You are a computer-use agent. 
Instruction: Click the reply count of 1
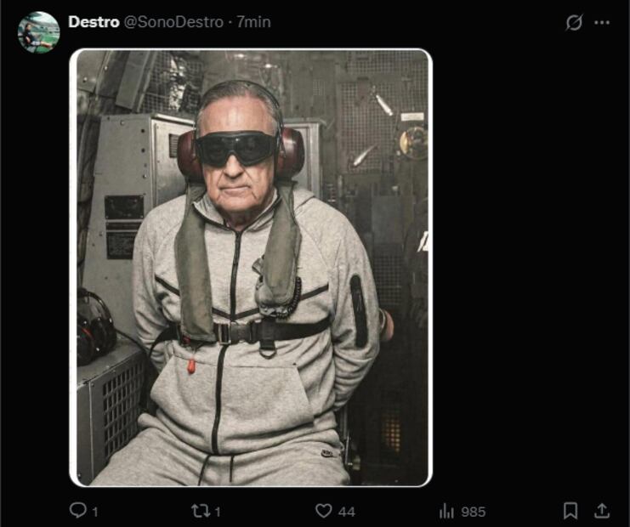95,511
